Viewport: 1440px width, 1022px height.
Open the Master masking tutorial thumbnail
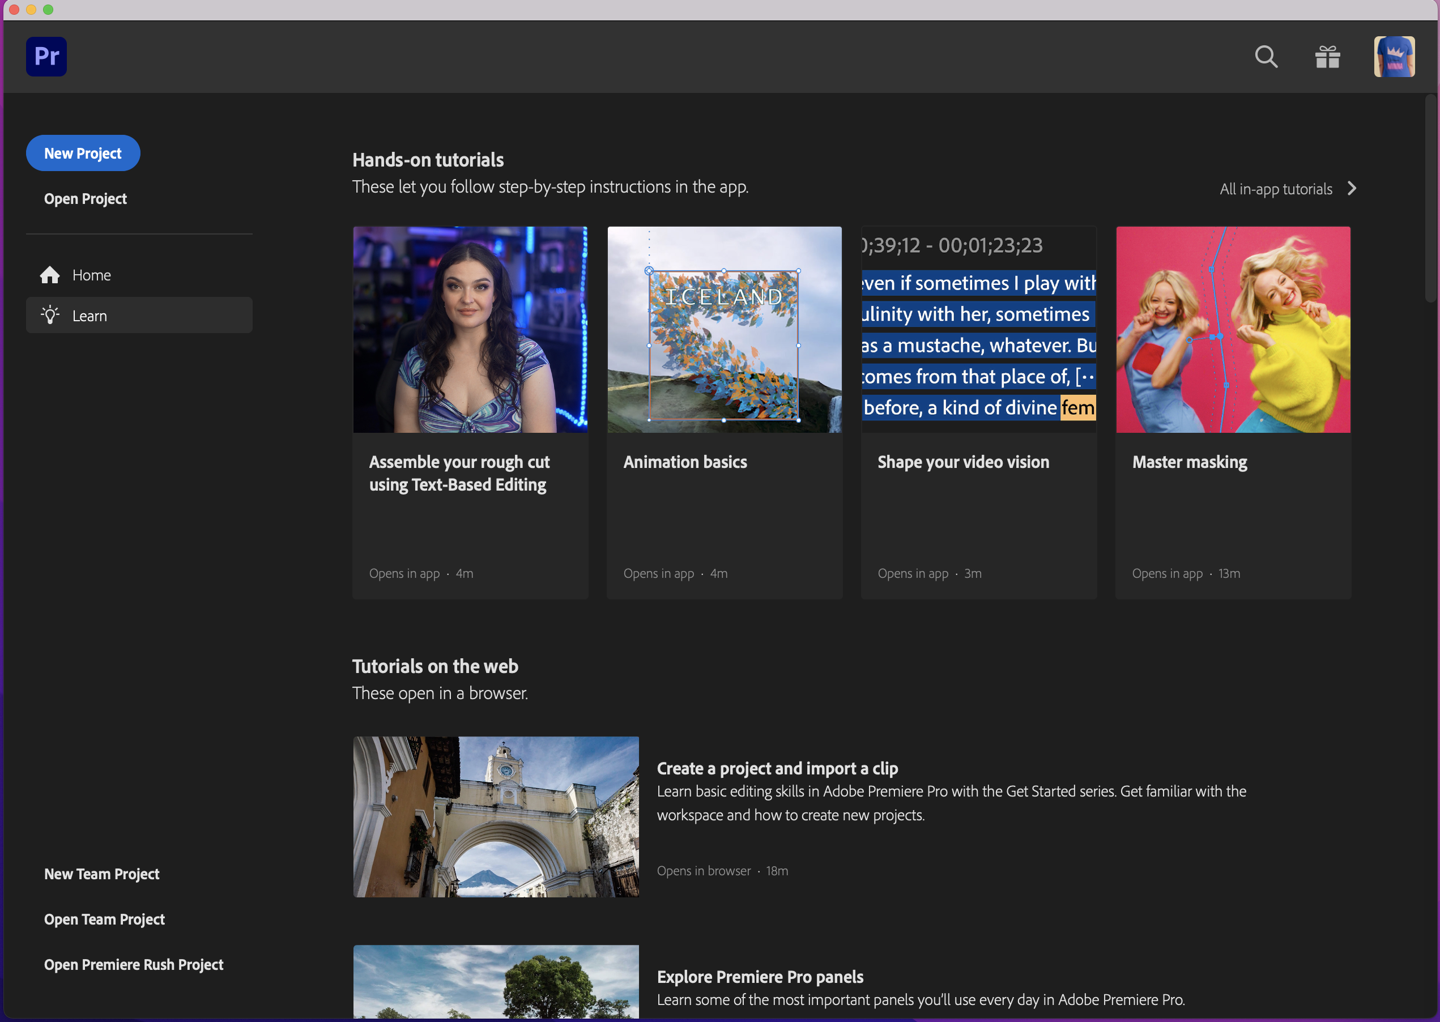point(1233,329)
